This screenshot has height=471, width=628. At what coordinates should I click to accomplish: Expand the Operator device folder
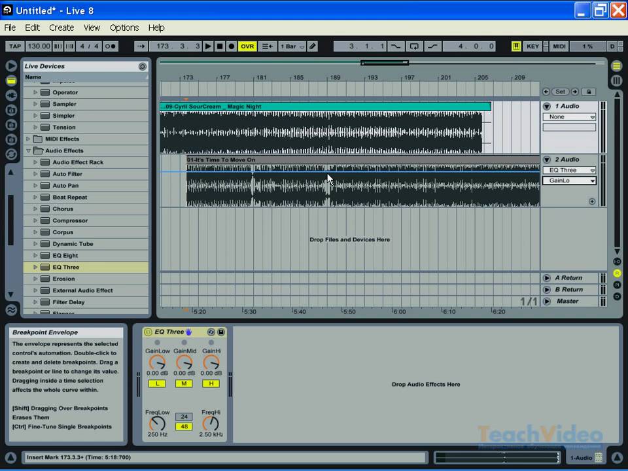[35, 92]
